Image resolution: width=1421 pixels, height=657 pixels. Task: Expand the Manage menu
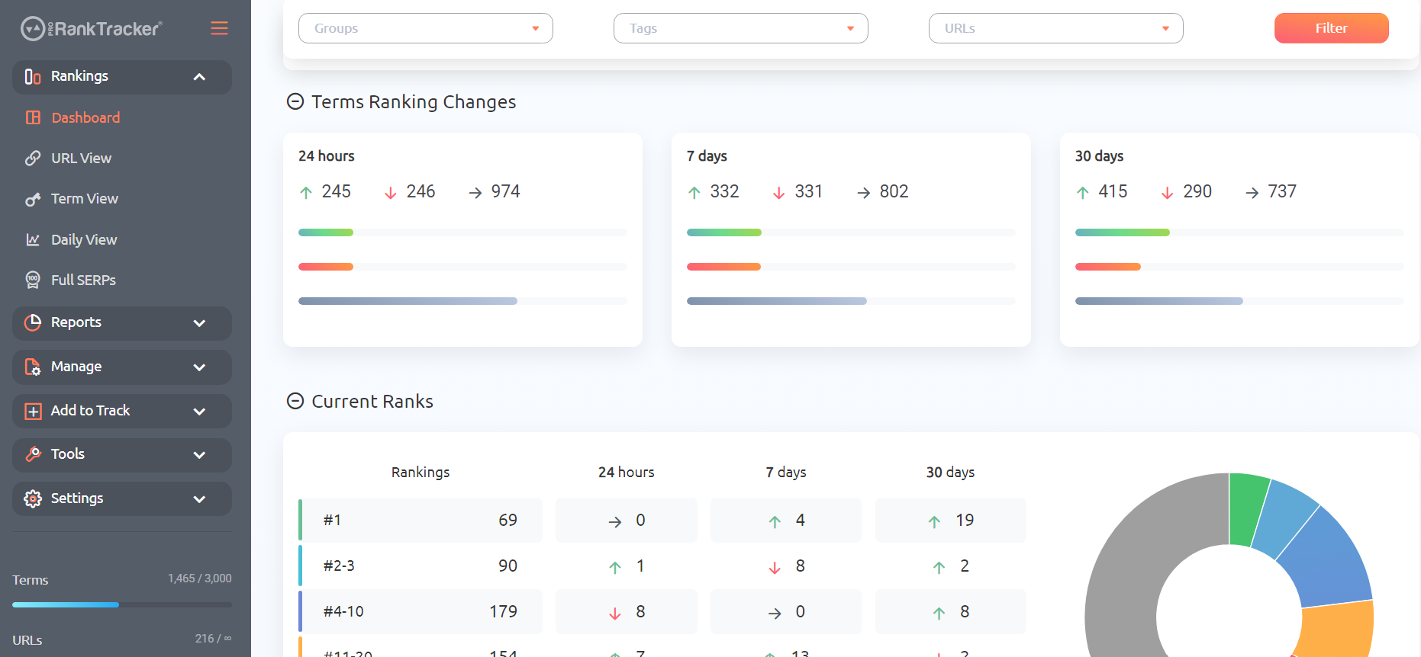(122, 367)
